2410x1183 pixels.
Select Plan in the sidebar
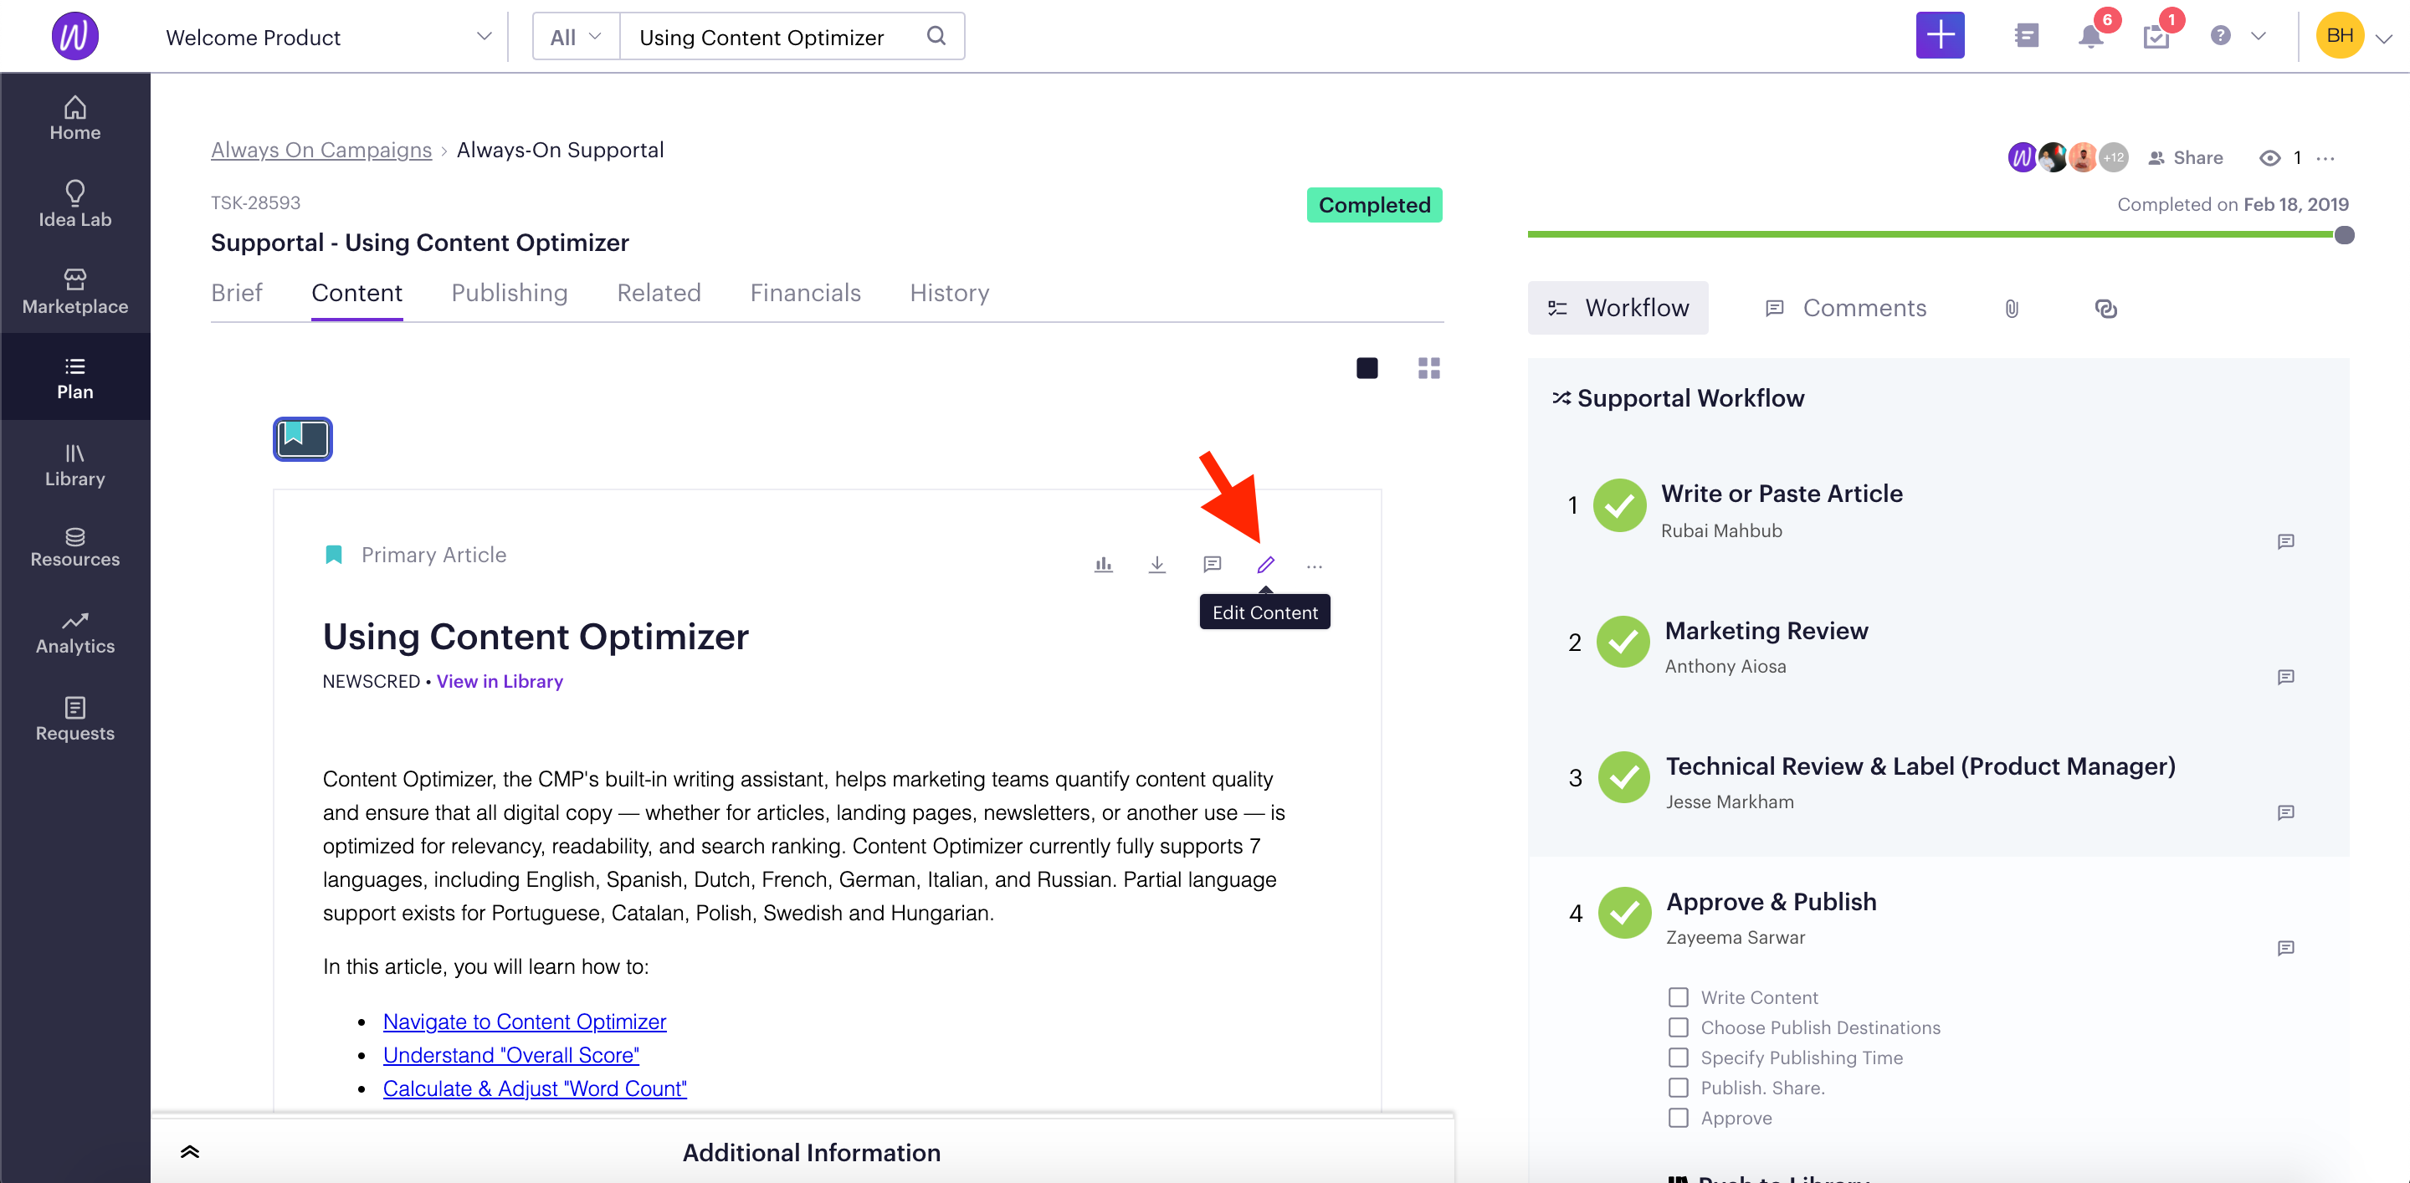tap(74, 378)
